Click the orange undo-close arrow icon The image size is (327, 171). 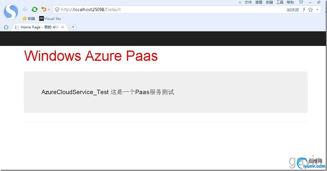(x=44, y=9)
